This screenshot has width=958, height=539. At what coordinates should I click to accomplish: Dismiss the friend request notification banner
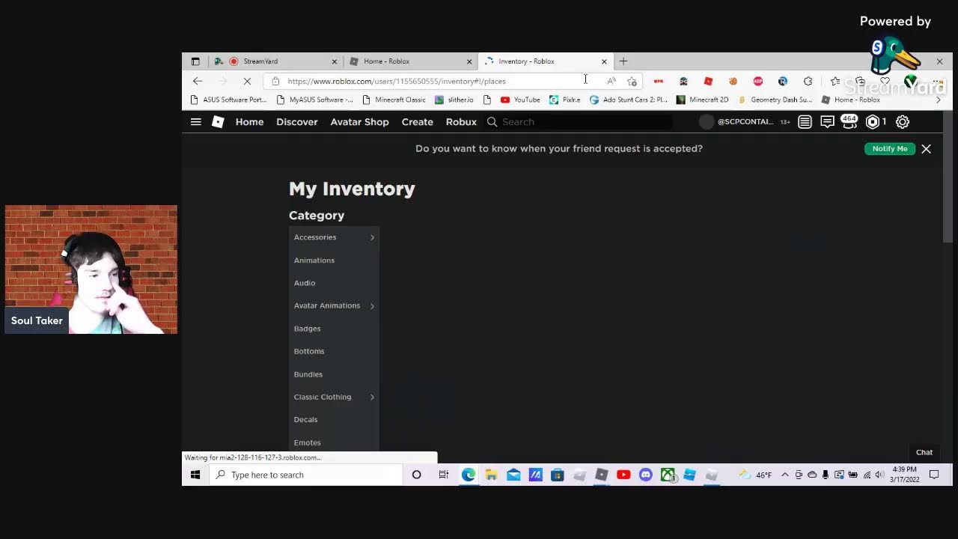pyautogui.click(x=926, y=148)
